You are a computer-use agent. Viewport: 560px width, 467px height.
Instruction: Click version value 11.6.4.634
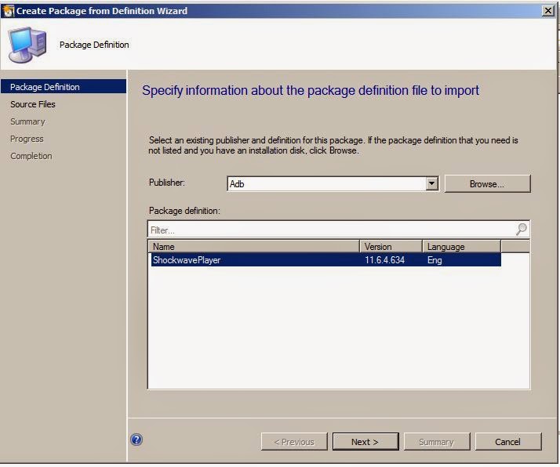384,259
